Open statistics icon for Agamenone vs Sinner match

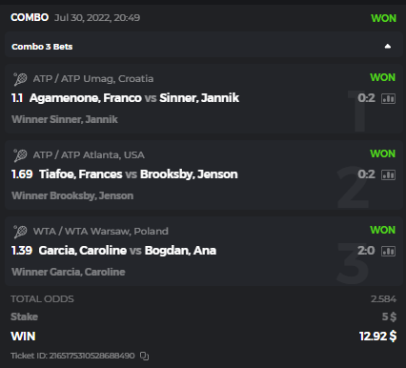(x=388, y=98)
